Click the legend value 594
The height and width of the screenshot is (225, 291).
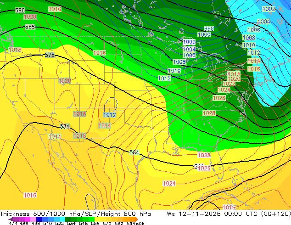click(131, 223)
